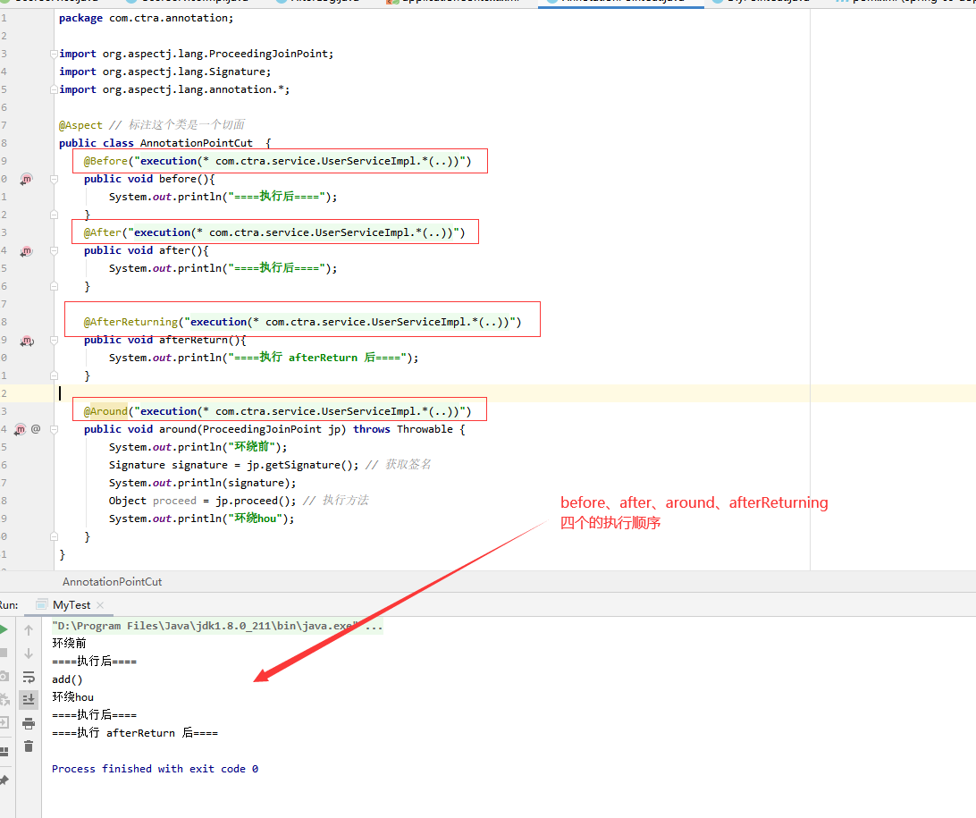The width and height of the screenshot is (976, 818).
Task: Click the @ gutter icon on the around() line
Action: point(36,429)
